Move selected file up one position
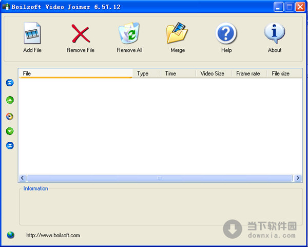The image size is (308, 247). pyautogui.click(x=10, y=100)
